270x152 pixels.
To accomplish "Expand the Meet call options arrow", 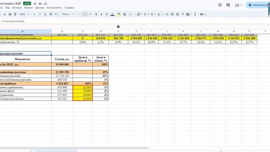I will (x=241, y=5).
